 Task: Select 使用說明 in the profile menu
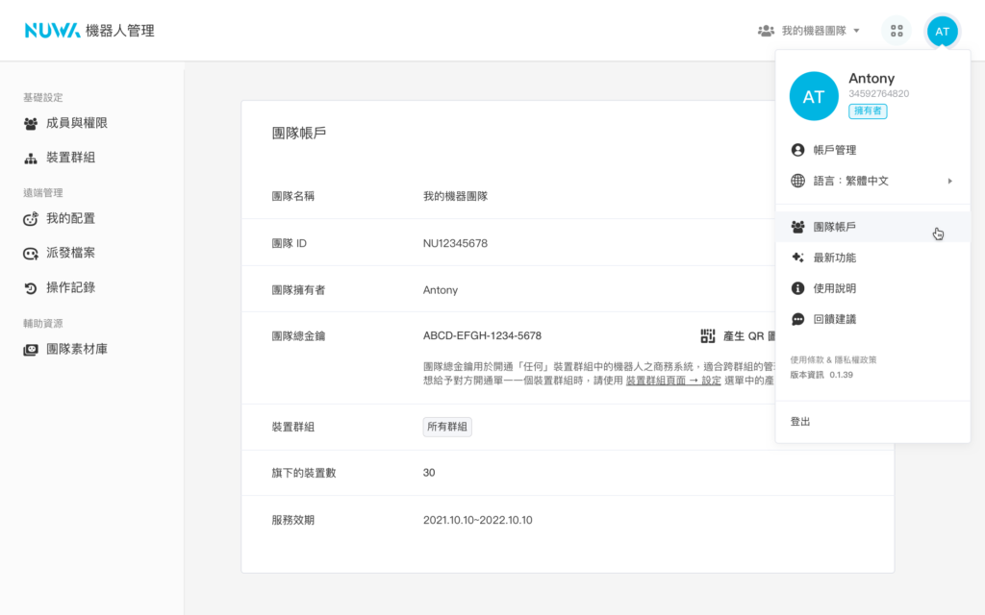pyautogui.click(x=872, y=288)
